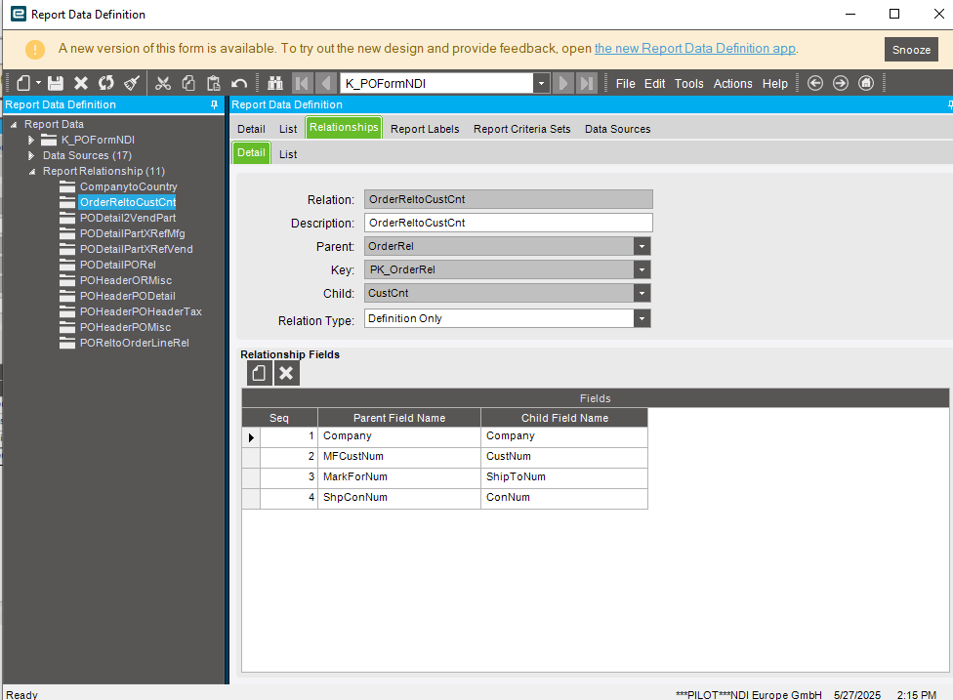Click the Undo toolbar icon

(x=239, y=83)
